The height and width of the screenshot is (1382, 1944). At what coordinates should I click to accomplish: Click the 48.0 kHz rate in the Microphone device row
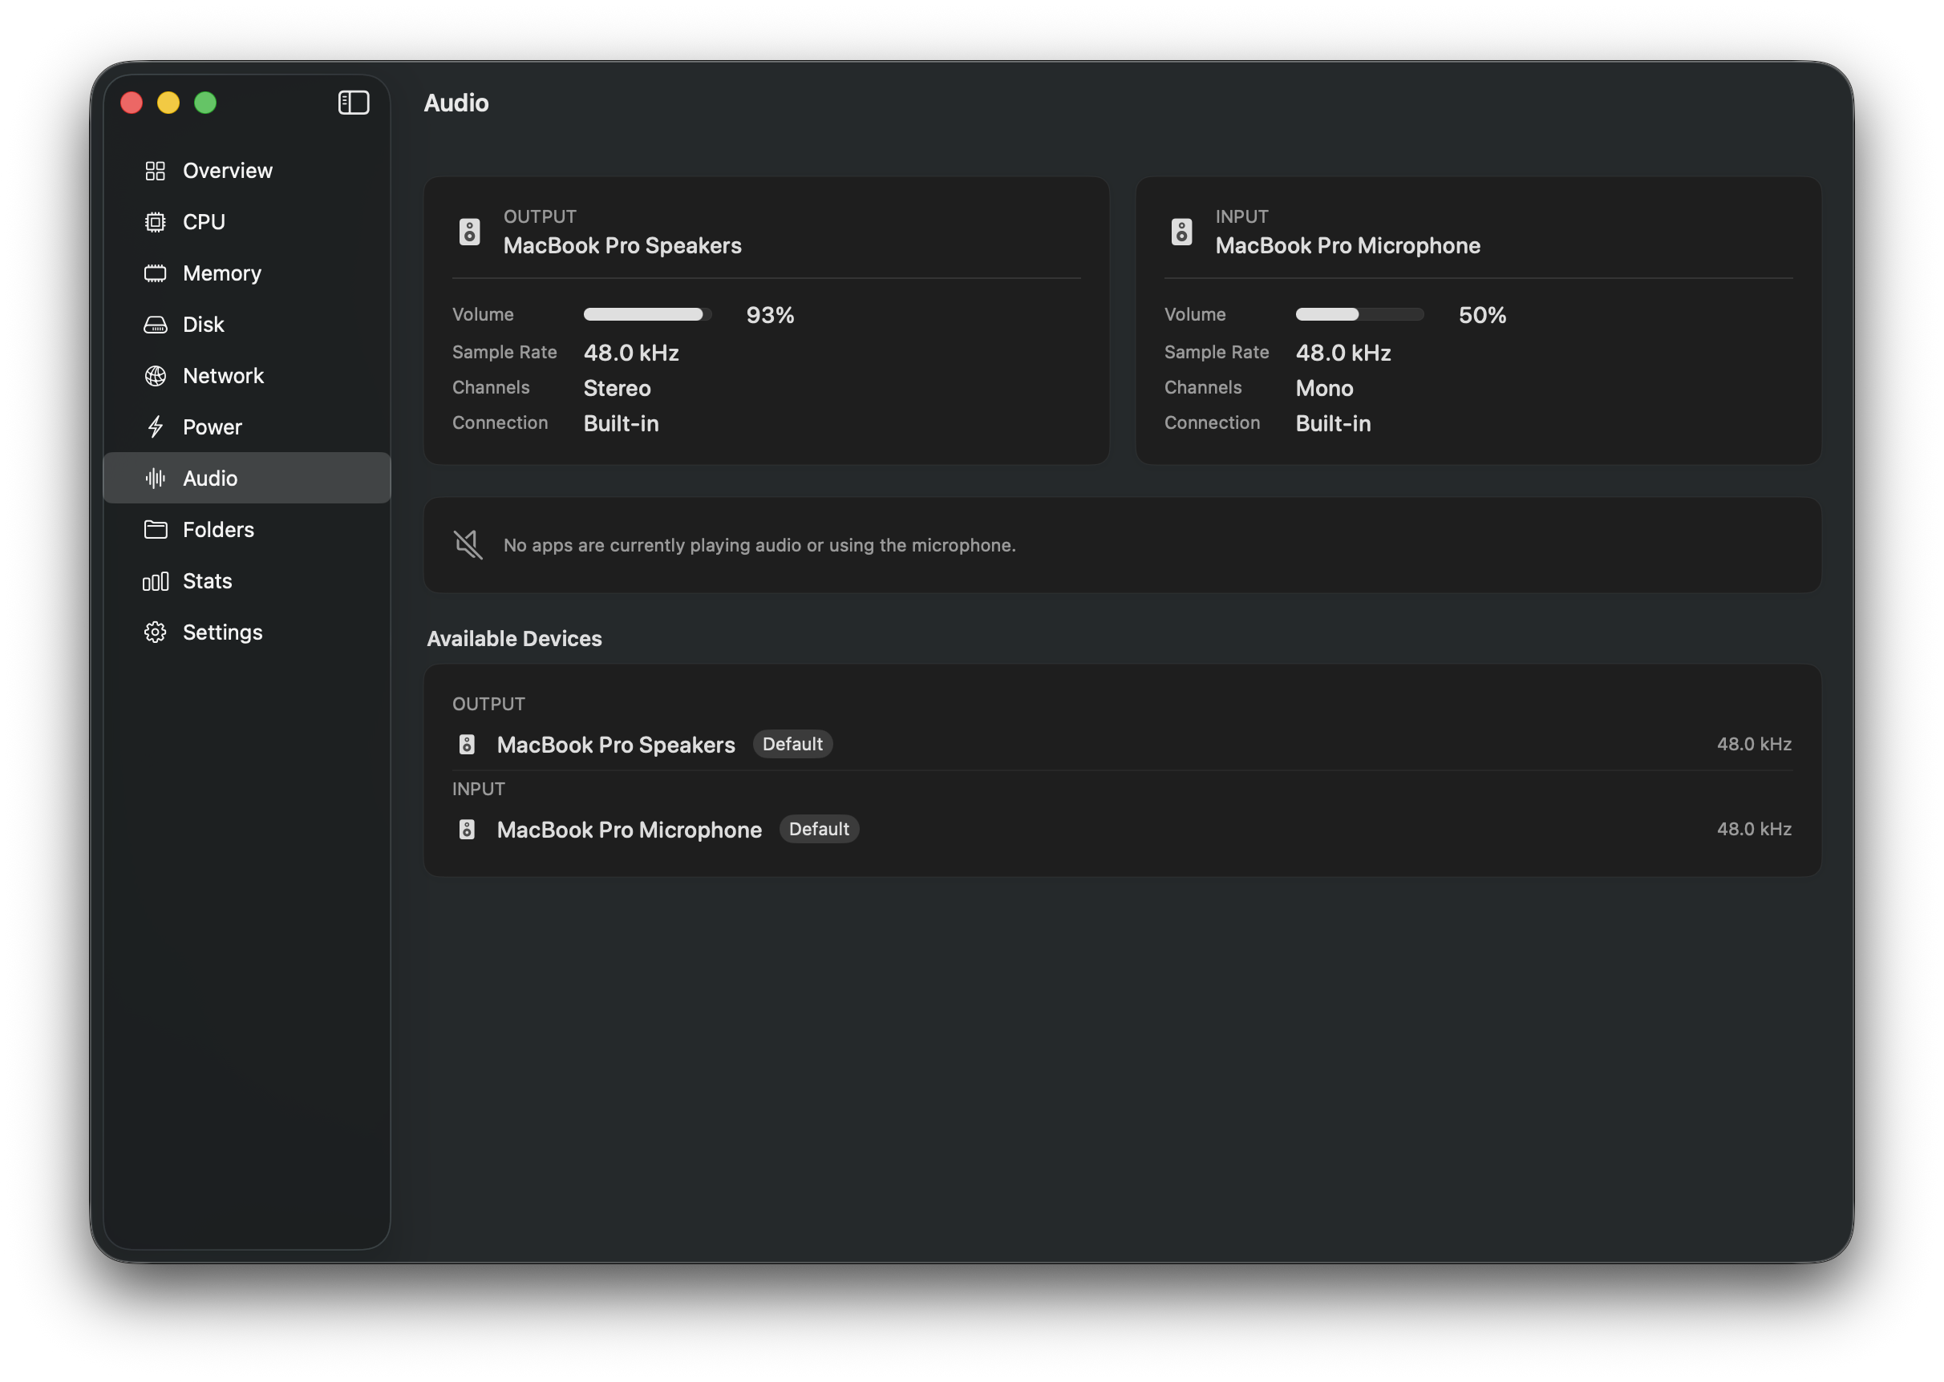1754,830
